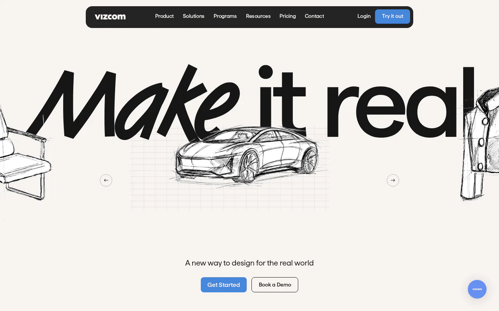The width and height of the screenshot is (499, 311).
Task: Select the jacket sketch image
Action: tap(480, 144)
